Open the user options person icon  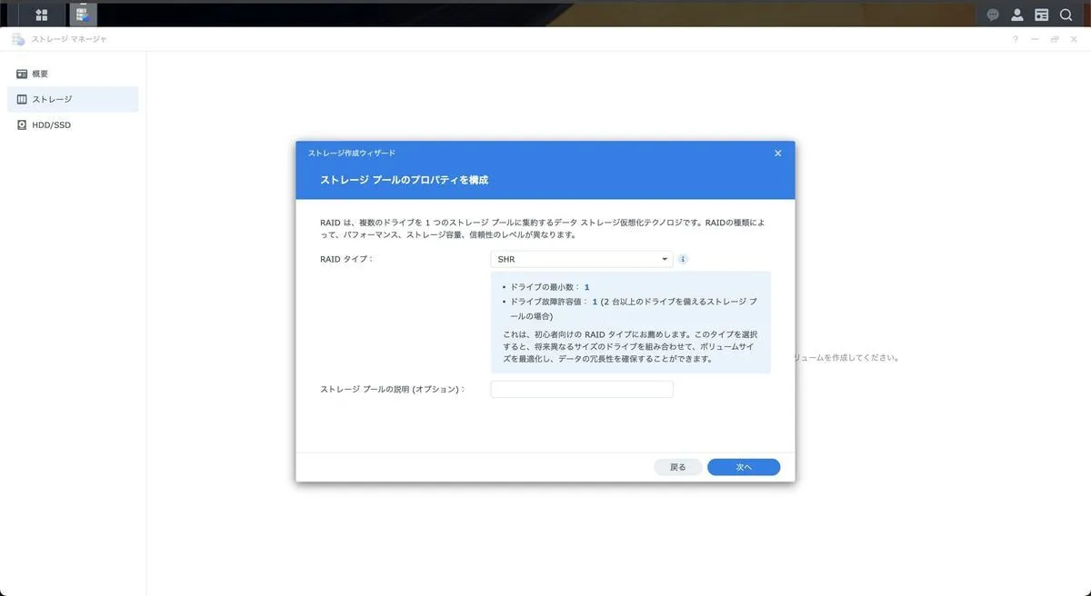click(x=1017, y=15)
